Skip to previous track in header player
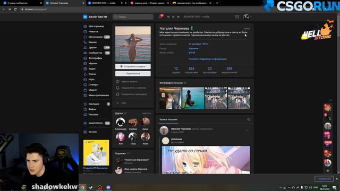Image resolution: width=340 pixels, height=191 pixels. 168,16
